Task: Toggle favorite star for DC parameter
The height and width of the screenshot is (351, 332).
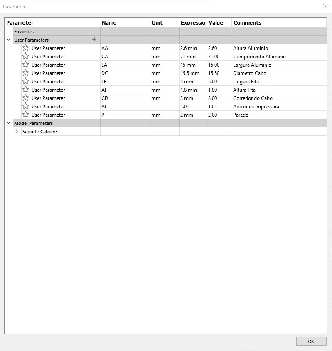Action: point(25,73)
